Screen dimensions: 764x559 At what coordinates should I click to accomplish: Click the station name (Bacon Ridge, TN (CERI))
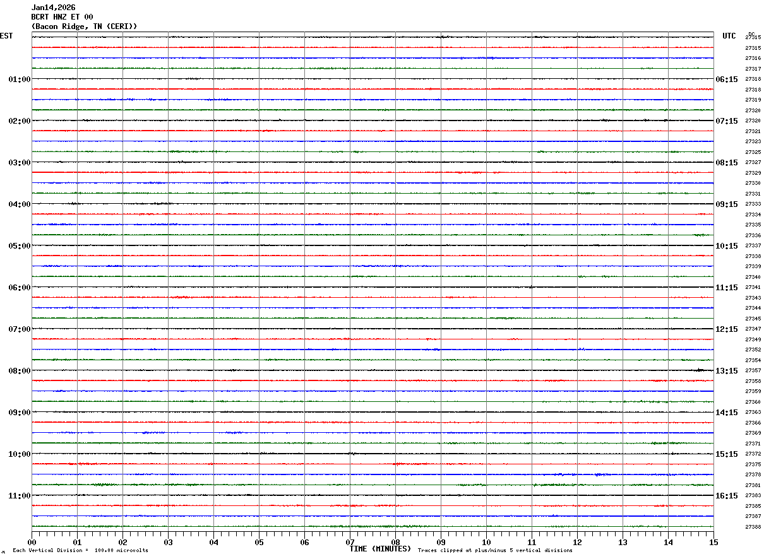coord(85,26)
